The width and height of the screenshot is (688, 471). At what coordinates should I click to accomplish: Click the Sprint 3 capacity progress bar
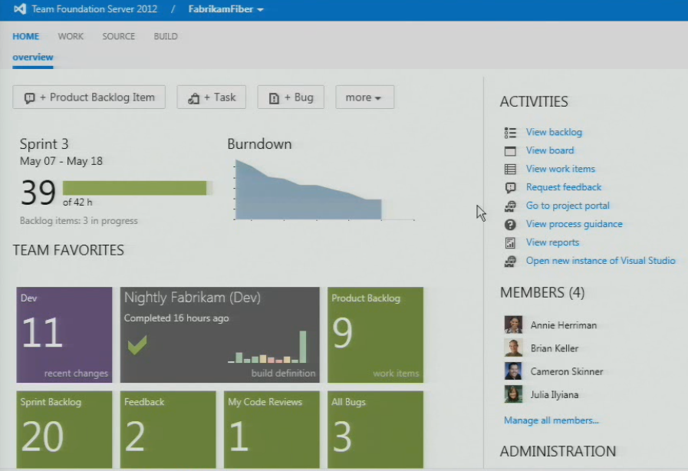point(137,188)
